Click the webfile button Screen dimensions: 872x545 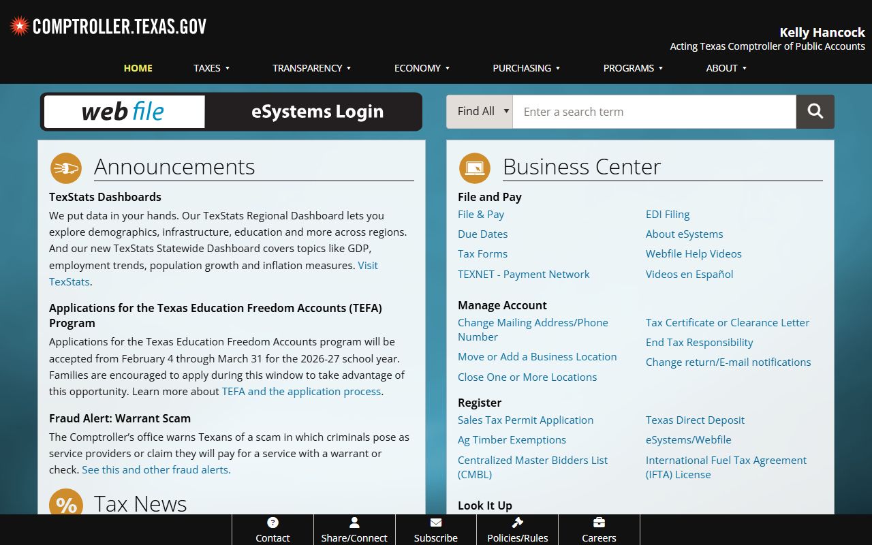[x=124, y=112]
